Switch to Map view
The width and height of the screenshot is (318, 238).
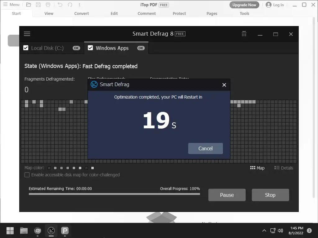(257, 168)
